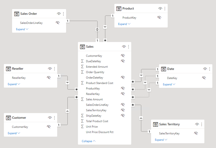Click the filter arrow on Sales Territory relationship
Image resolution: width=216 pixels, height=148 pixels.
tap(141, 118)
